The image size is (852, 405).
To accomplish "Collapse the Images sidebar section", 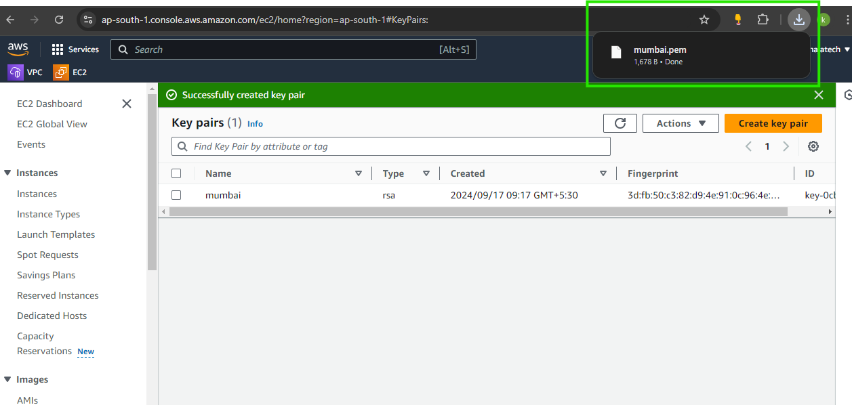I will (7, 379).
